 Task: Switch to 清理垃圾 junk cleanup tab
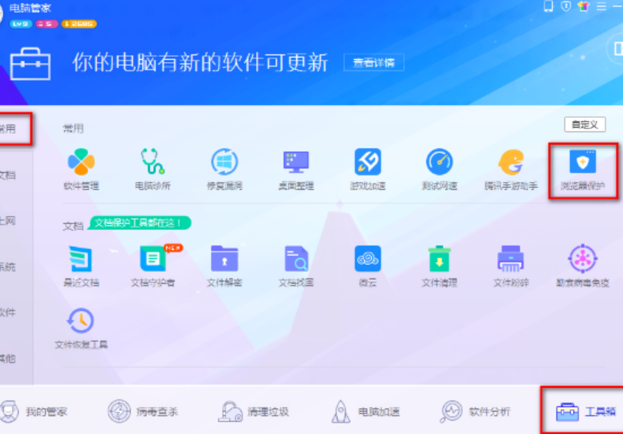coord(253,411)
